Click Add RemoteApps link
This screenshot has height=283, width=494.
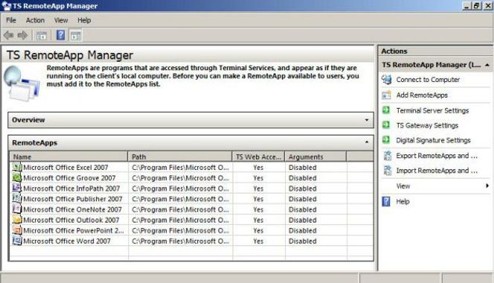(422, 95)
